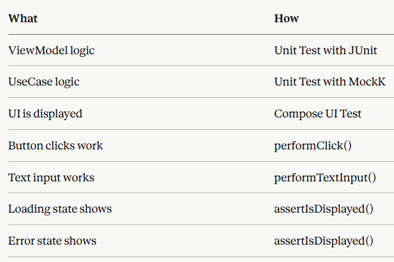Click the word "Compose" in the table
This screenshot has height=262, width=394.
(298, 114)
